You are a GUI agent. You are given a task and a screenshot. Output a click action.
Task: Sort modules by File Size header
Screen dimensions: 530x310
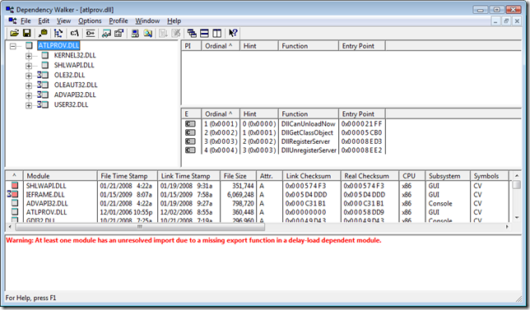coord(238,176)
